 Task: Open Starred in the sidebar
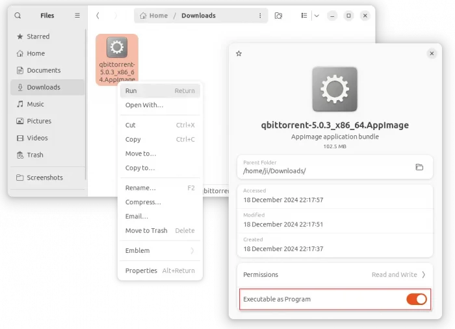click(47, 36)
